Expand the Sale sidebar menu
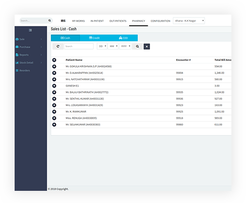 [29, 39]
